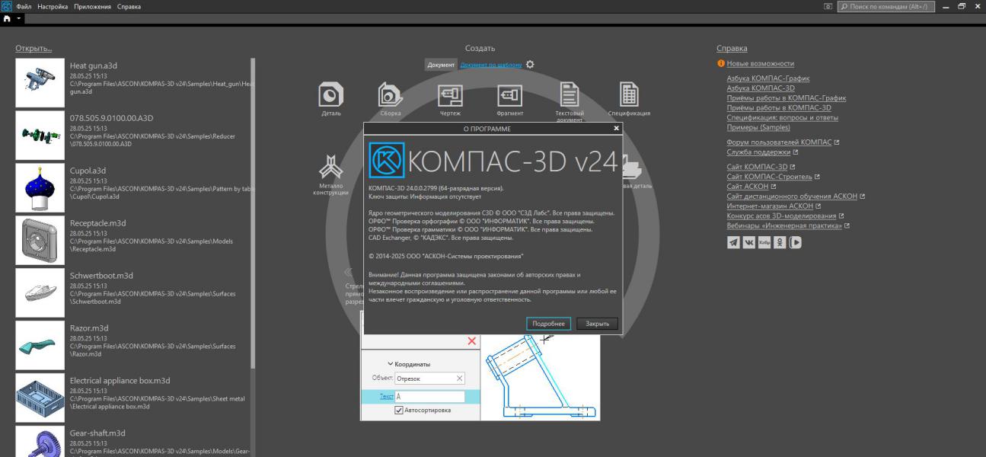Collapse the Координаты section chevron
The width and height of the screenshot is (986, 457).
391,364
